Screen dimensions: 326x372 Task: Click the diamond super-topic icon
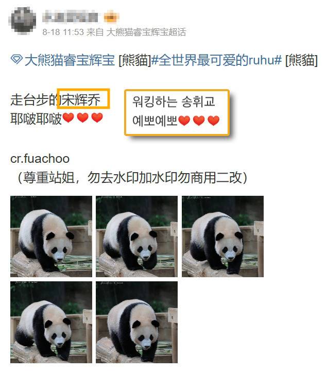16,59
